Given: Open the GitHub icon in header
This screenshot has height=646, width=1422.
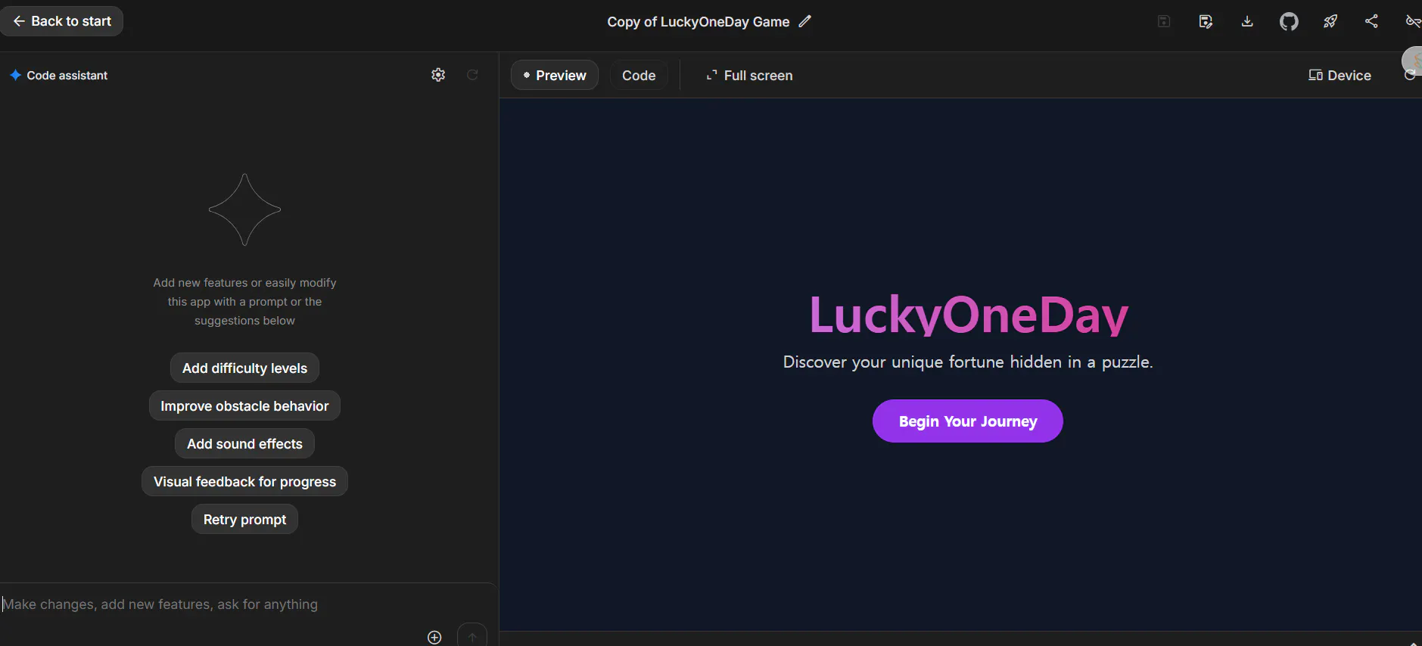Looking at the screenshot, I should pos(1289,21).
